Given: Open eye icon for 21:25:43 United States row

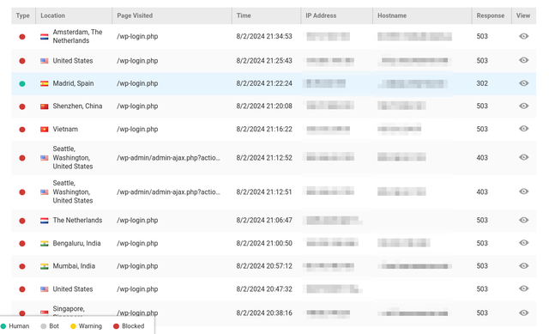Looking at the screenshot, I should [523, 60].
